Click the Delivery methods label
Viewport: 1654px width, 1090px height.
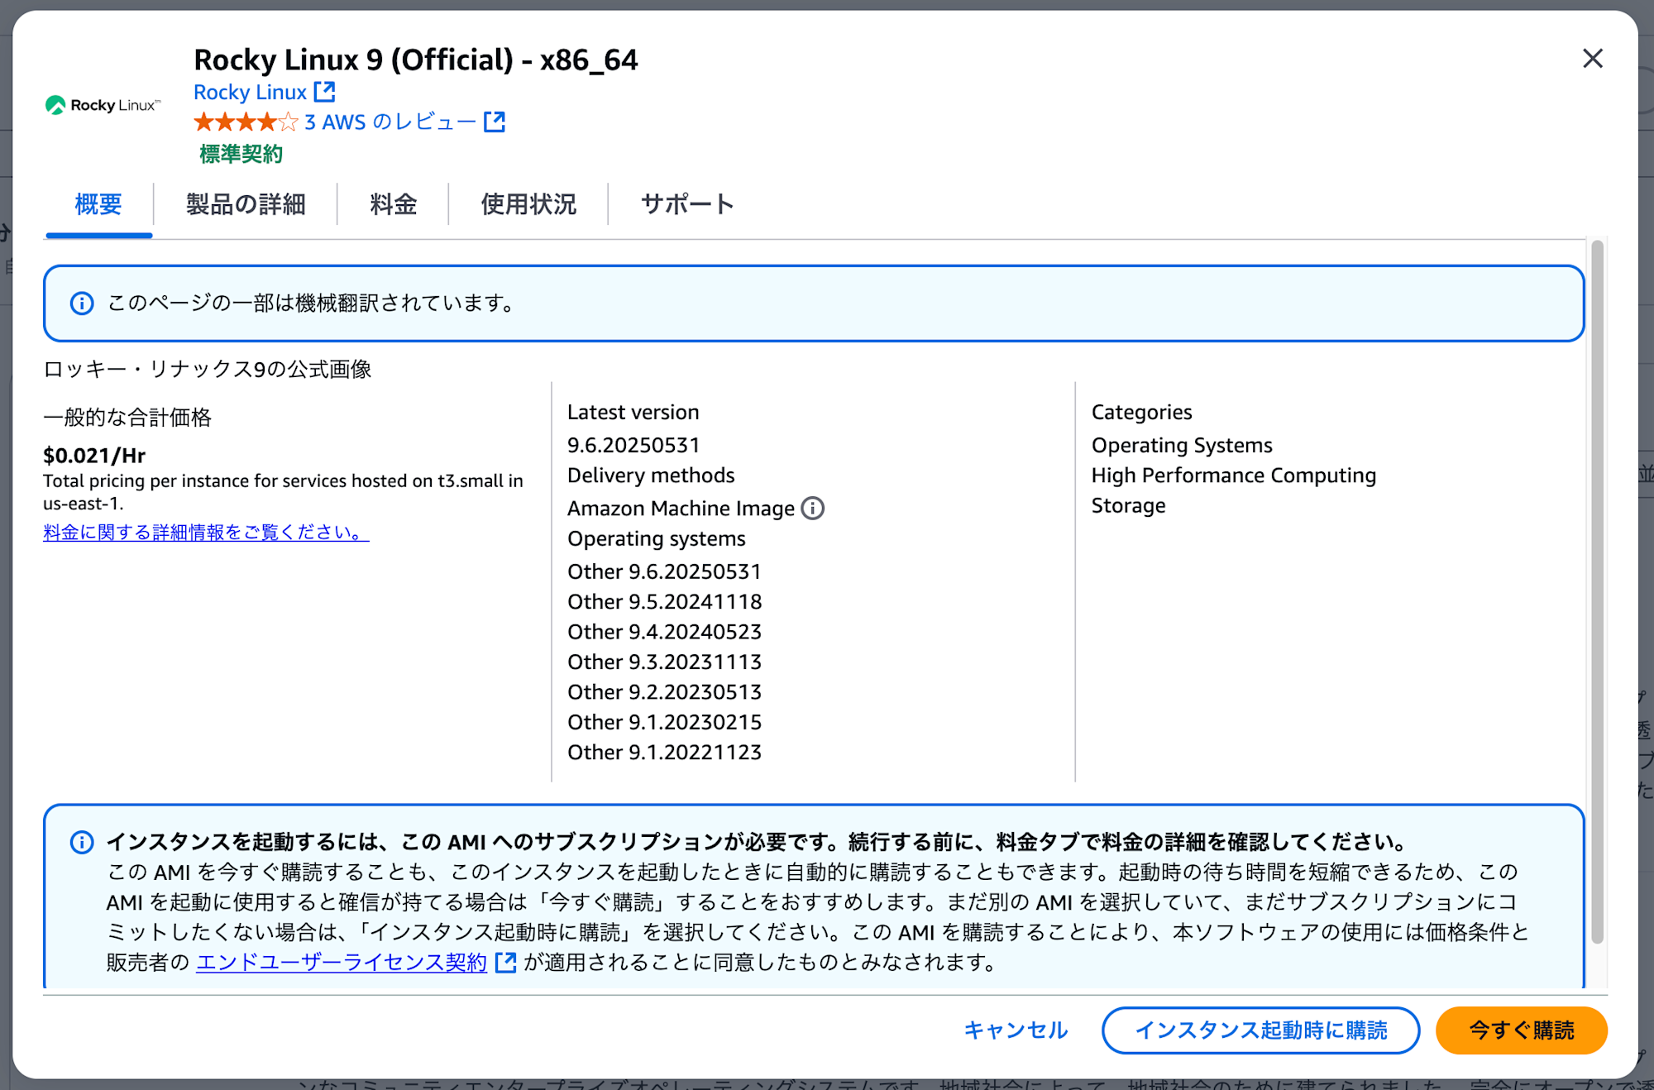click(x=651, y=476)
